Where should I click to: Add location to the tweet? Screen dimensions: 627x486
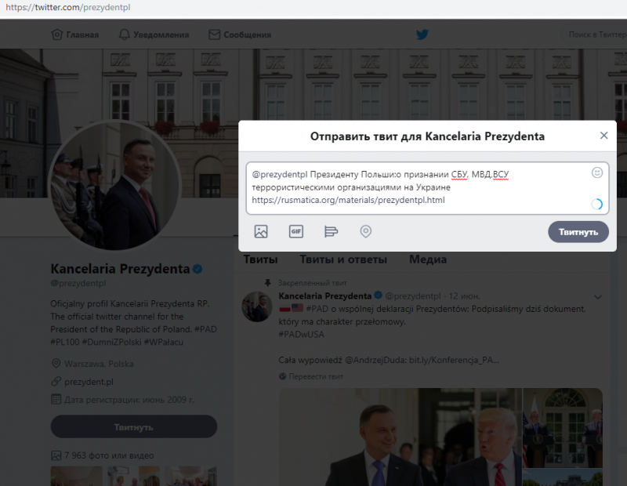point(365,231)
